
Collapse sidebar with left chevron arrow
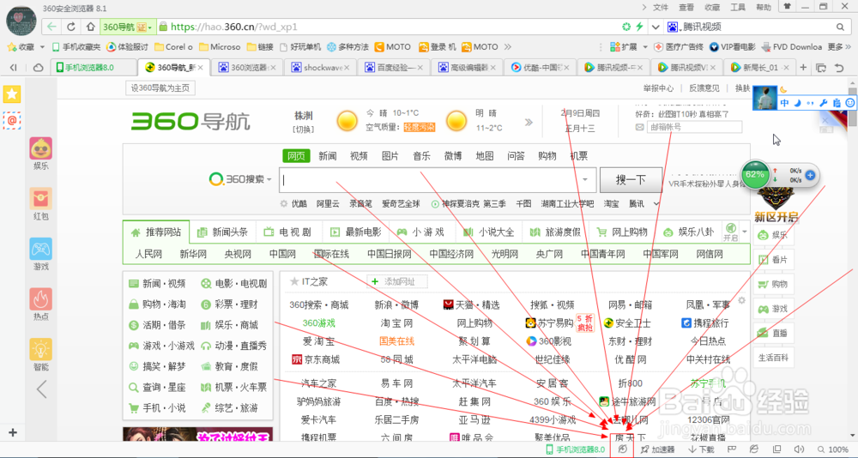(41, 389)
